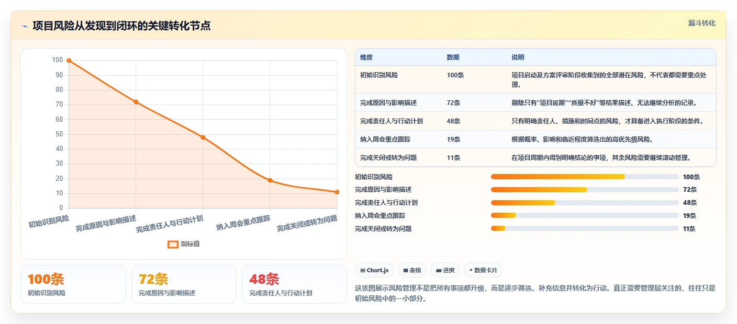The image size is (737, 324).
Task: Select the chart point for 完成原因与影响描述
Action: click(x=136, y=102)
